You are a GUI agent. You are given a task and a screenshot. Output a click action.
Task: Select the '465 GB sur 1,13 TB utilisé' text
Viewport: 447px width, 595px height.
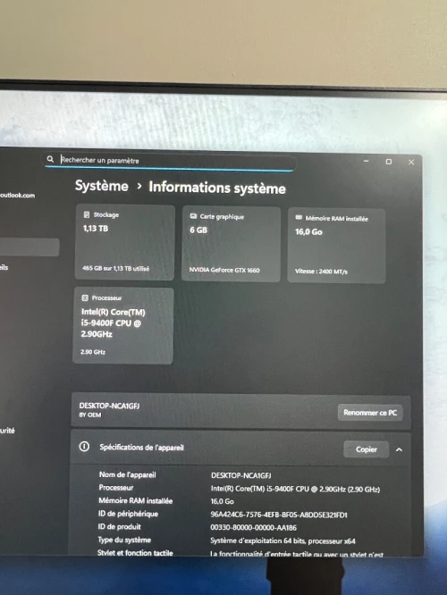coord(116,268)
